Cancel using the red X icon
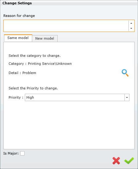Viewport: 138px width, 169px height. click(x=116, y=161)
